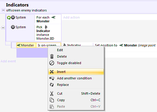This screenshot has height=112, width=157.
Task: Click the Add another condition icon
Action: [52, 78]
